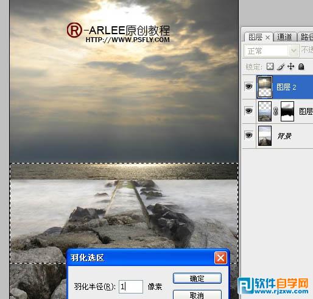Close the 图层 tab with its x

tap(267, 37)
